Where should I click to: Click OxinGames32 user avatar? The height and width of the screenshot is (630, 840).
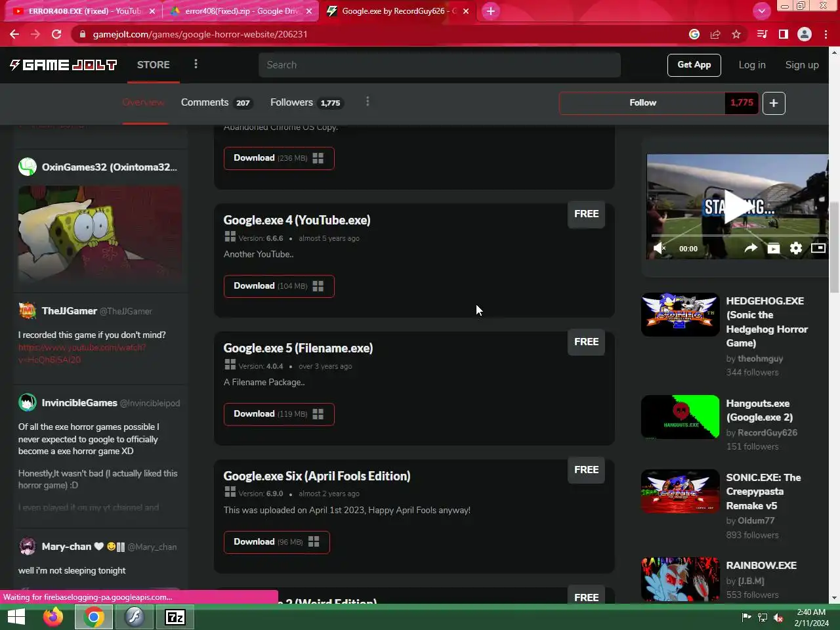point(28,167)
